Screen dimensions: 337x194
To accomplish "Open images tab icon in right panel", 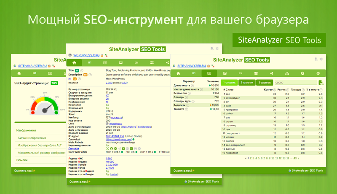I will click(x=225, y=73).
